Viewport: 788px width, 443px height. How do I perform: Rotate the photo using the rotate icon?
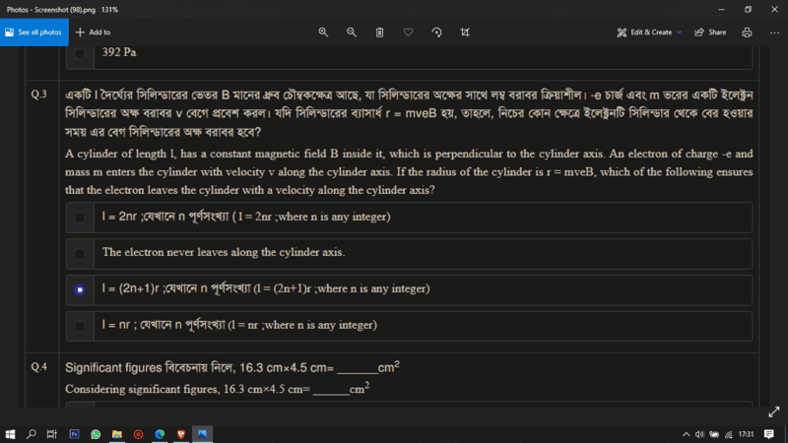(436, 32)
